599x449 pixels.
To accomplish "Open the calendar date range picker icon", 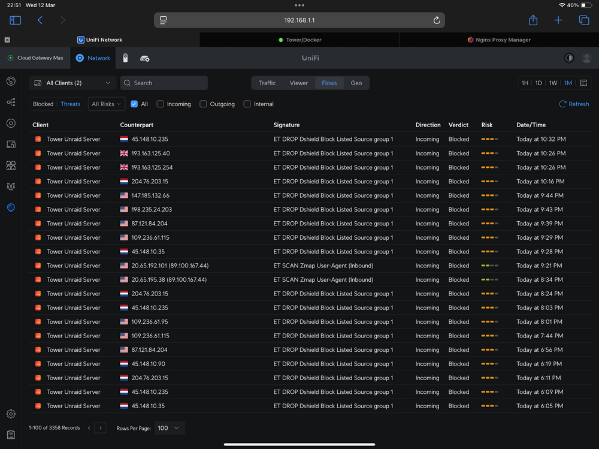I will click(583, 83).
